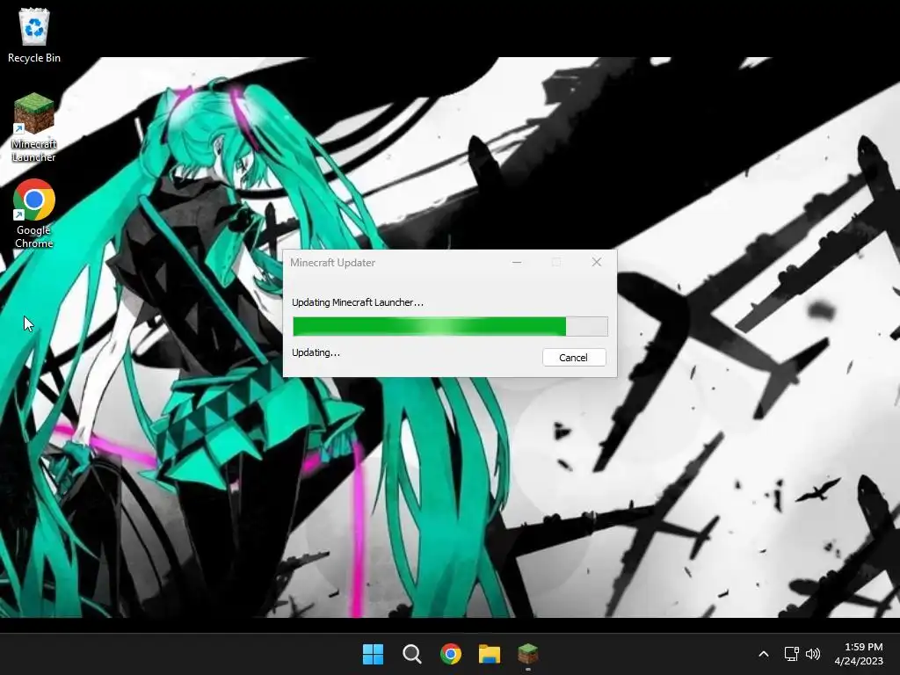Select the Google Chrome desktop shortcut

[34, 214]
